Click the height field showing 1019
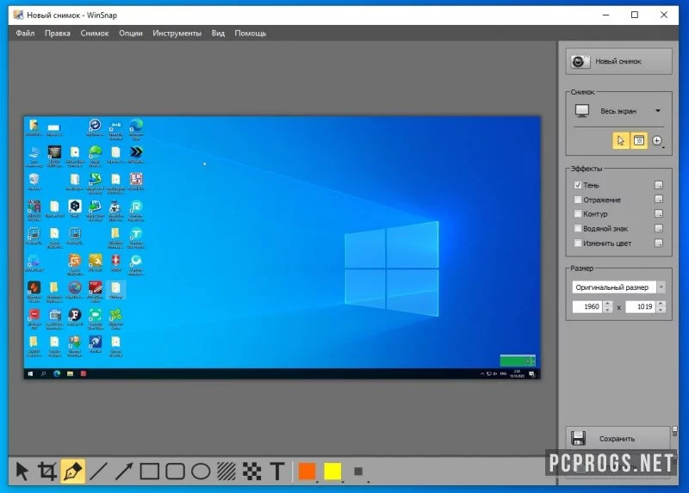 click(641, 306)
